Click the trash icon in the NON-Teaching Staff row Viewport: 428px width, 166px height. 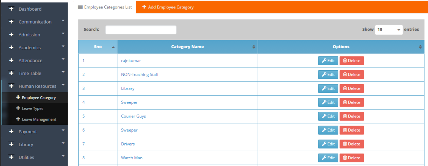click(x=345, y=74)
